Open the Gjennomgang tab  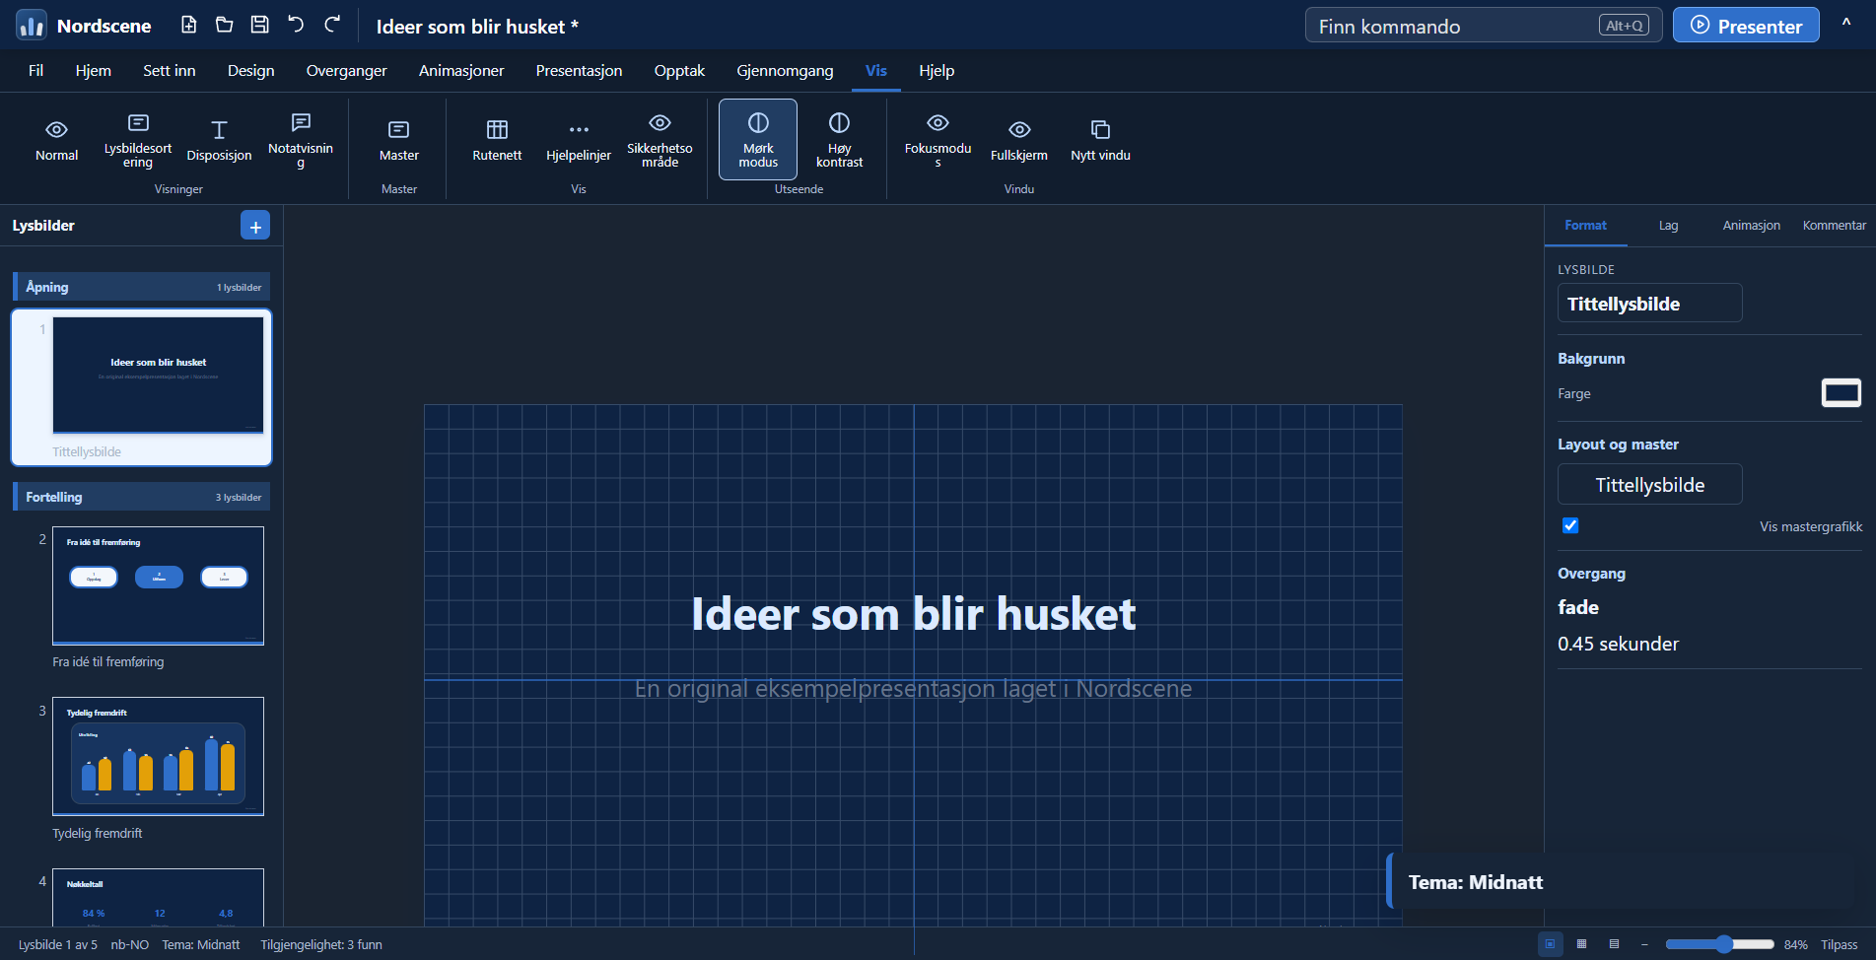(785, 71)
